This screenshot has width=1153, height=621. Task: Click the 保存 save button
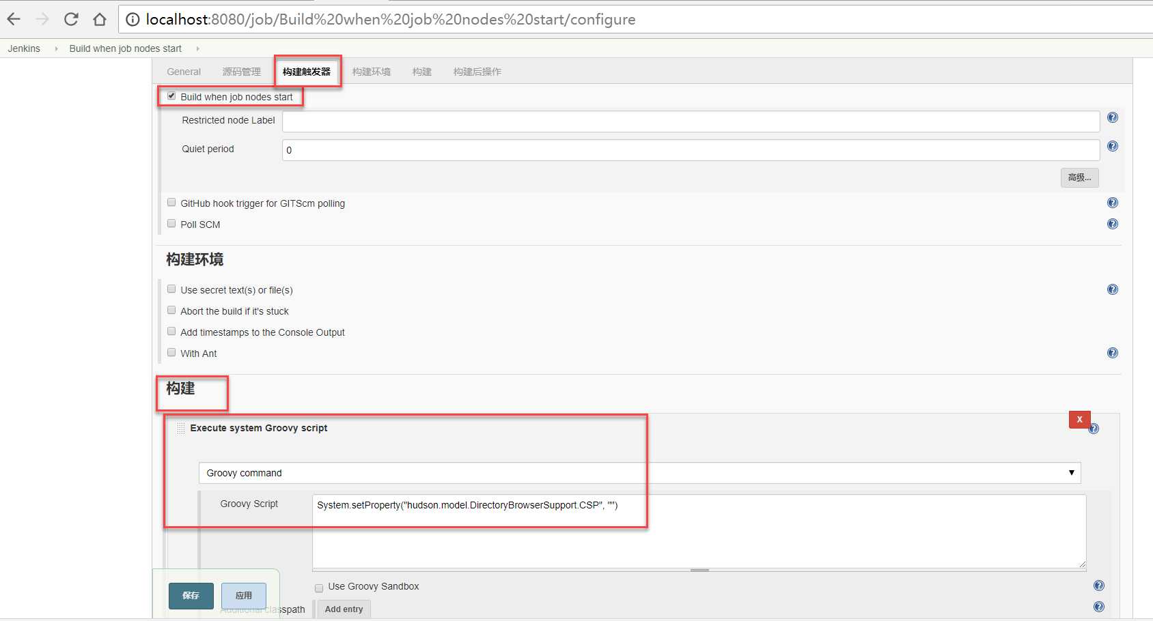[x=191, y=596]
